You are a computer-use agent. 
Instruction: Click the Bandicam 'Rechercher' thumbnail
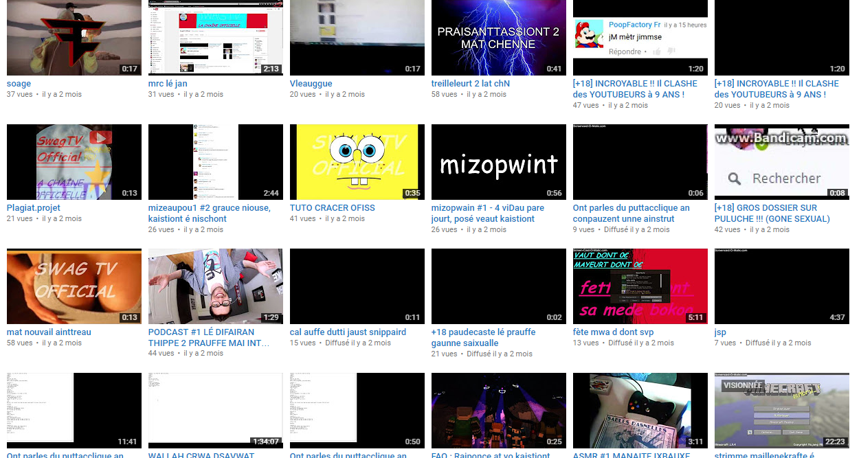pyautogui.click(x=781, y=162)
